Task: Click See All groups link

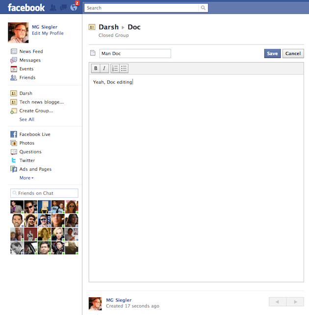Action: coord(27,120)
